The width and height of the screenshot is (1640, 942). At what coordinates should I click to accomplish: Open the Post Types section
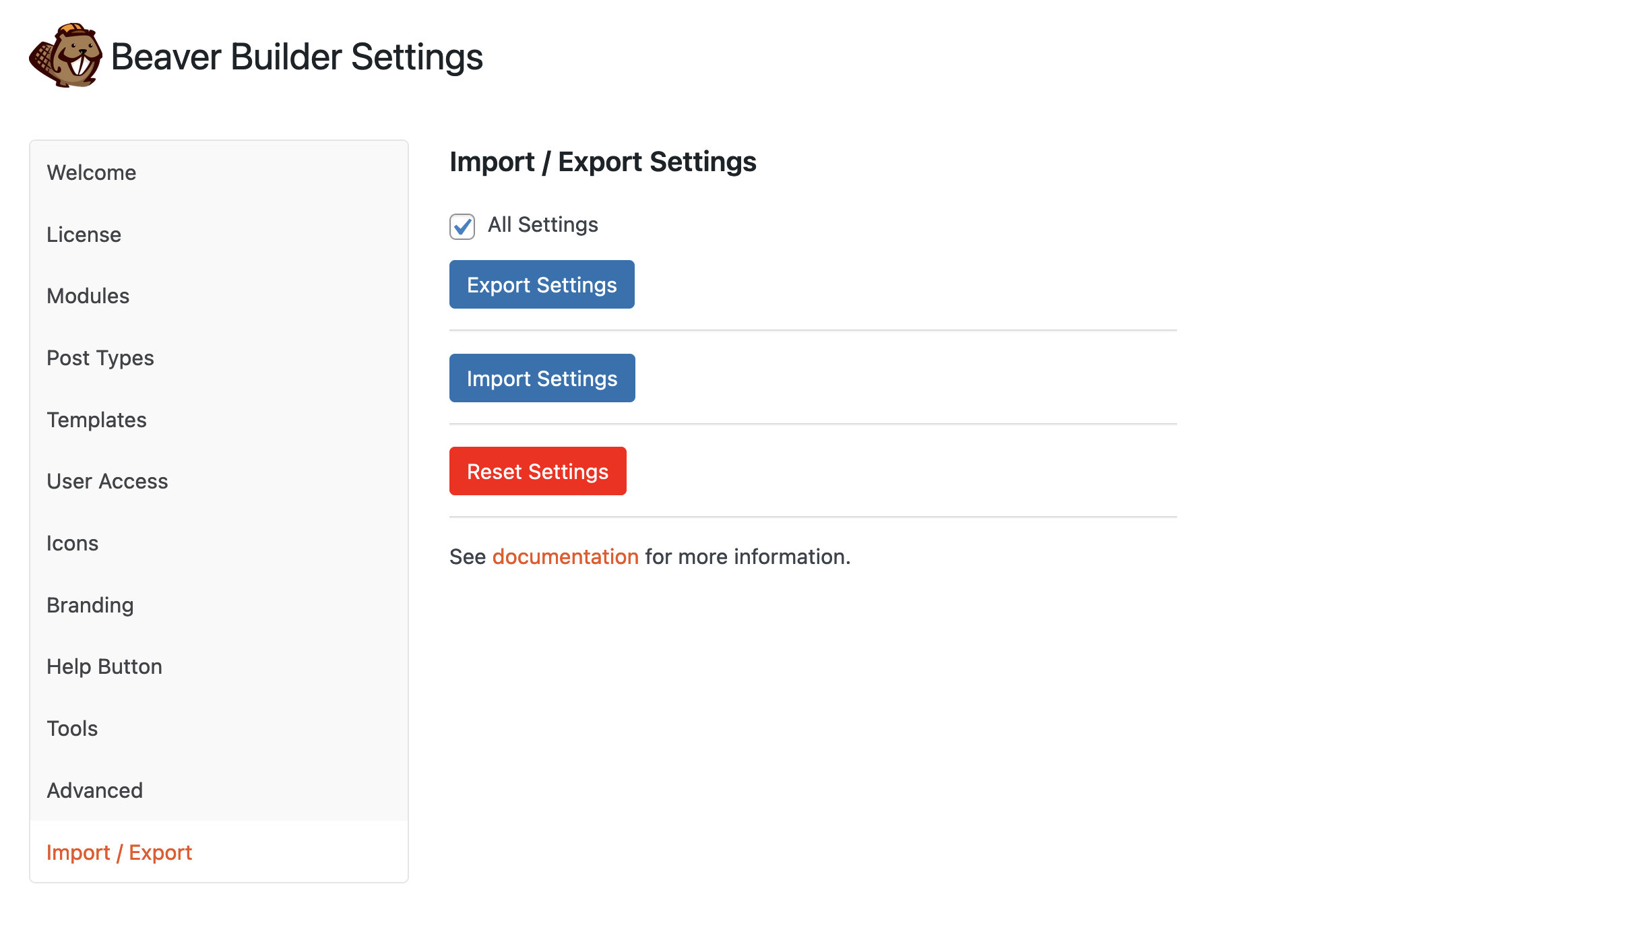coord(100,357)
